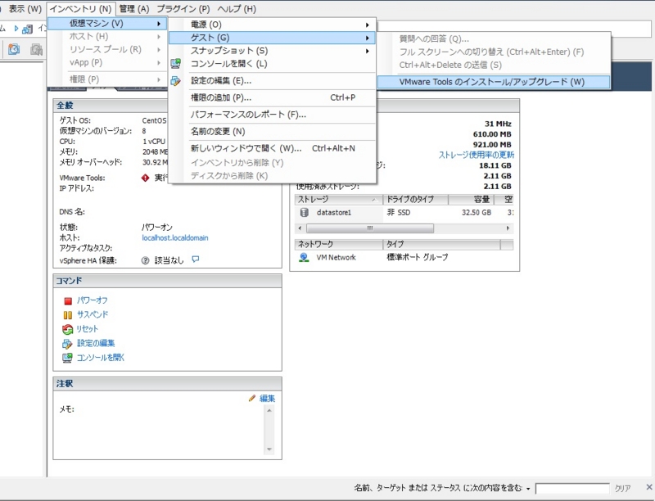Choose 新しいウィンドウで開く (W)... entry

point(273,148)
